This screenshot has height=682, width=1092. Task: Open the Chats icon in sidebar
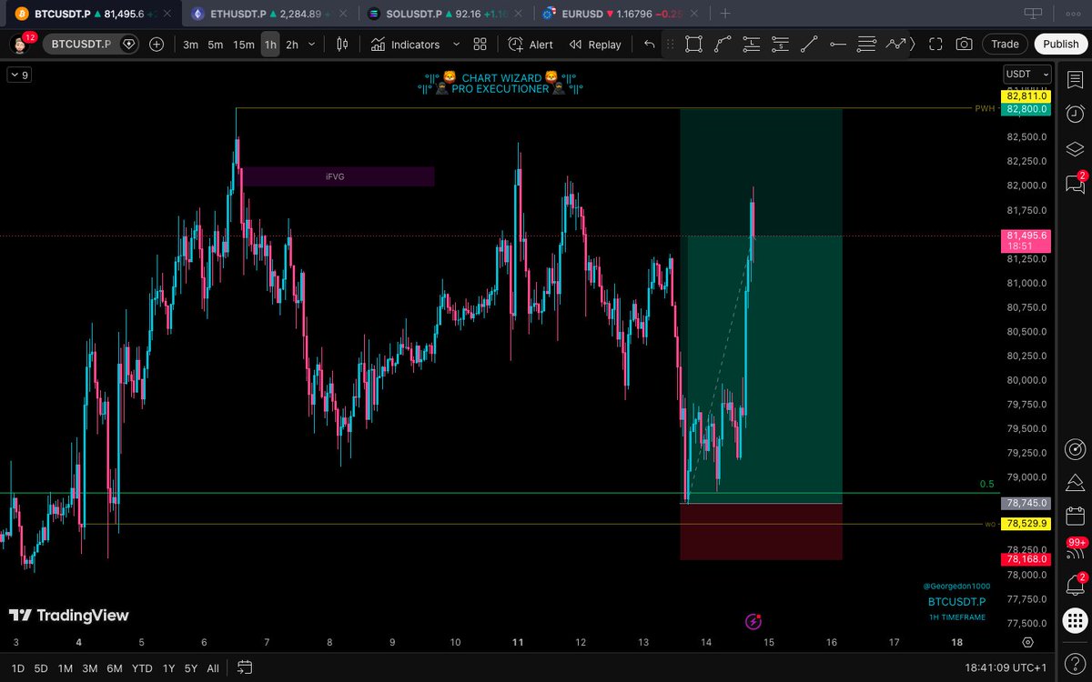coord(1075,184)
